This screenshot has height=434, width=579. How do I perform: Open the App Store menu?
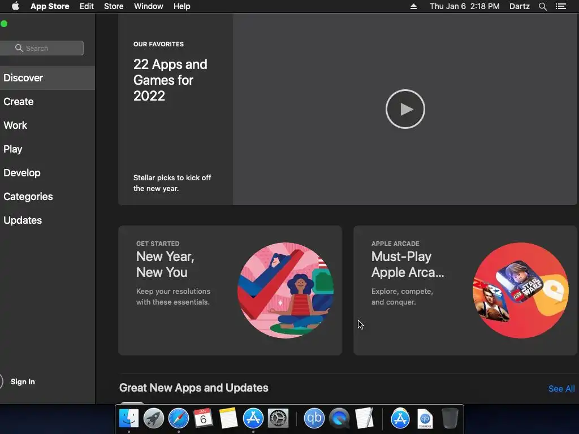[50, 6]
